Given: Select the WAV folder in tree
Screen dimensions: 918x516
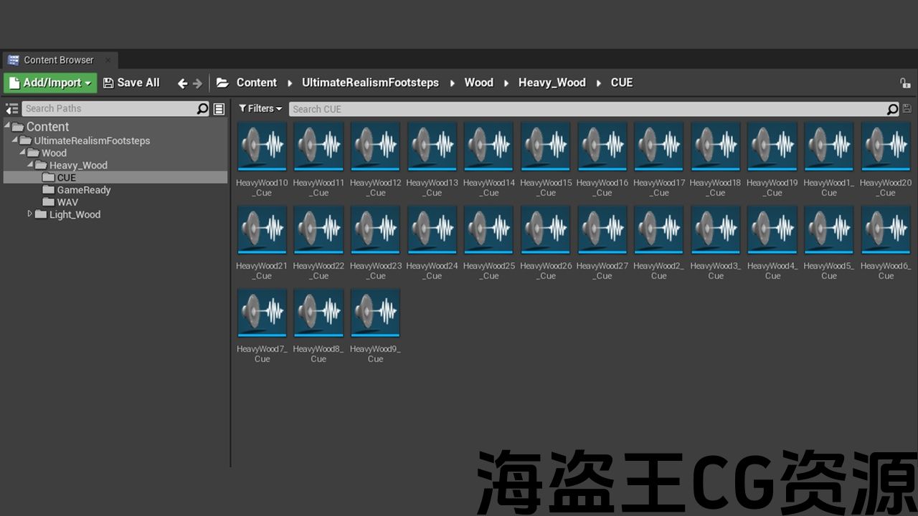Looking at the screenshot, I should coord(67,202).
